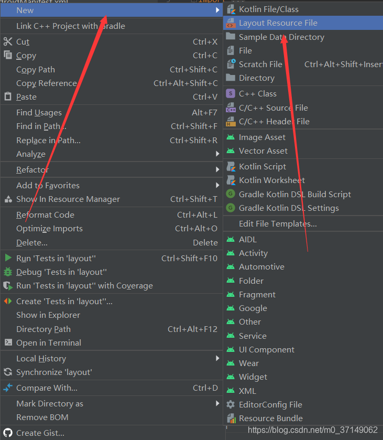Click the Scratch File icon
Image resolution: width=383 pixels, height=440 pixels.
coord(231,64)
